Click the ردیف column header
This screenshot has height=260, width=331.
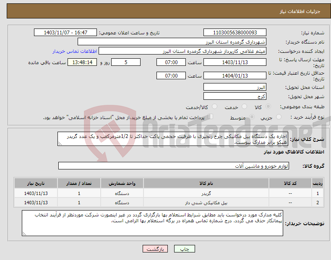[318, 183]
